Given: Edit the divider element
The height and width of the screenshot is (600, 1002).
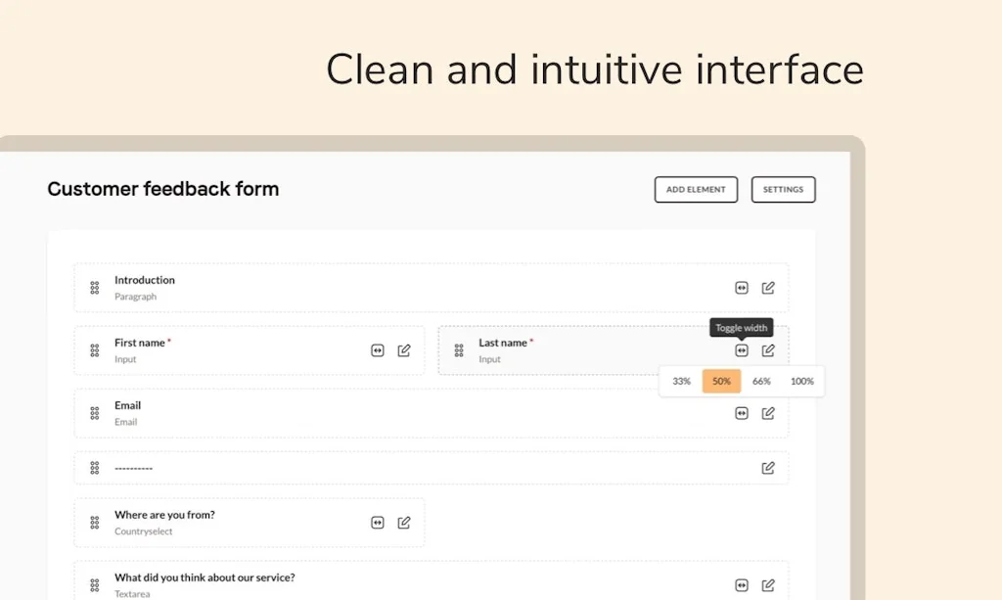Looking at the screenshot, I should [x=768, y=467].
